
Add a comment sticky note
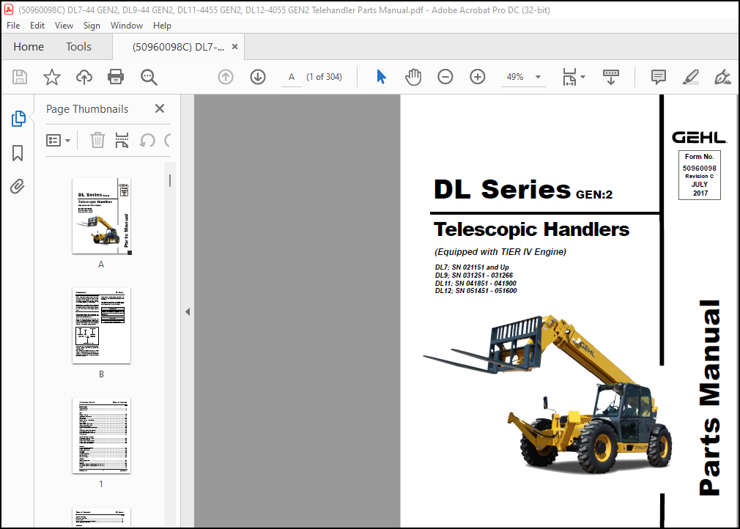tap(659, 77)
